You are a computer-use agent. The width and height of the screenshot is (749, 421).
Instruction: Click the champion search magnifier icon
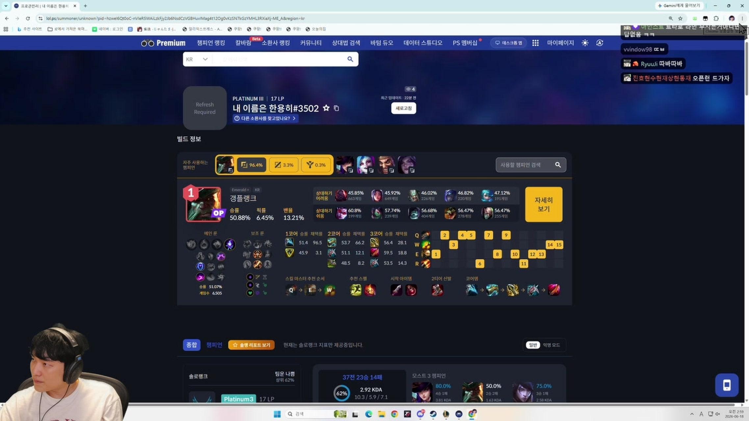(x=558, y=165)
